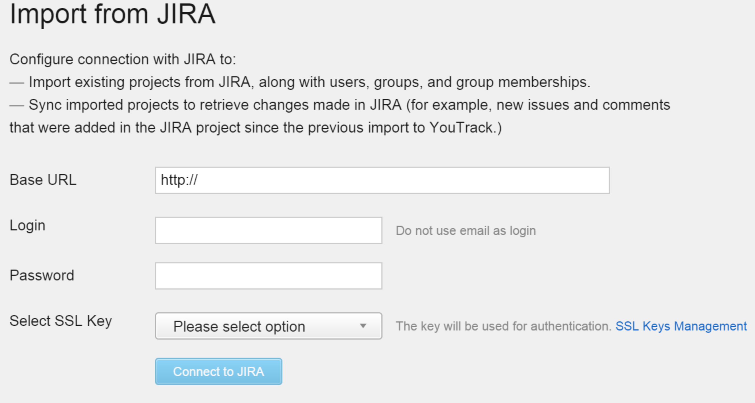
Task: Click into the Password field
Action: click(x=268, y=276)
